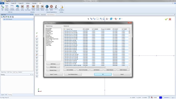This screenshot has height=99, width=176.
Task: Click the zoom magnifier icon in view toolbar
Action: click(101, 19)
